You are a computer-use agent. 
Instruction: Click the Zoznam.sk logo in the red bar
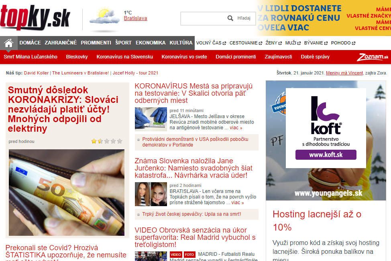click(x=372, y=57)
